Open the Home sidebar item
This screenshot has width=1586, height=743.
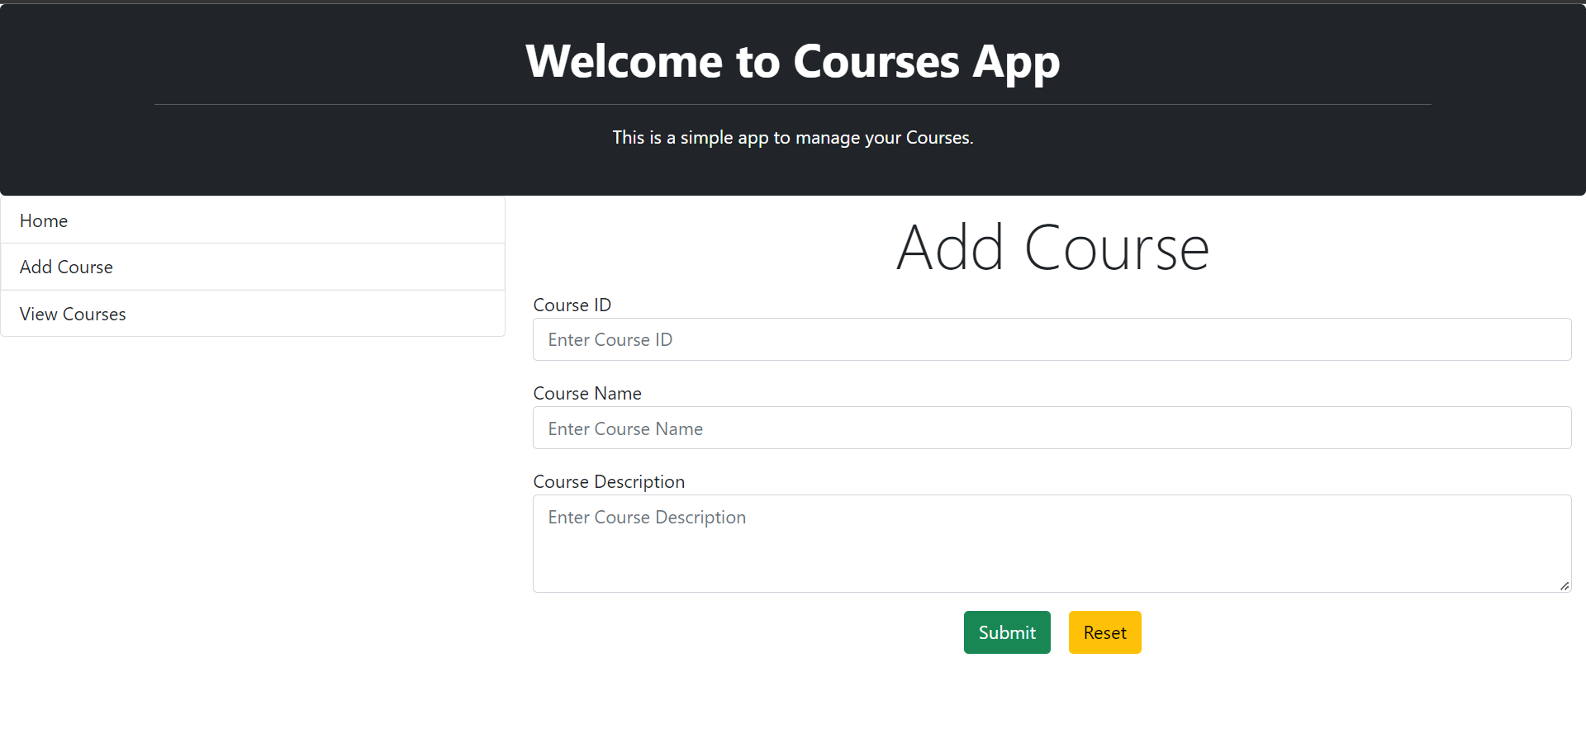point(253,220)
